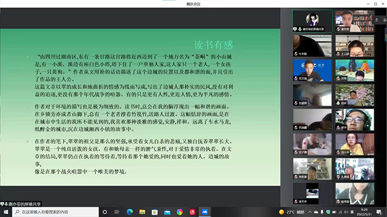The width and height of the screenshot is (387, 217).
Task: Select the blue background participant tile
Action: pos(313,71)
